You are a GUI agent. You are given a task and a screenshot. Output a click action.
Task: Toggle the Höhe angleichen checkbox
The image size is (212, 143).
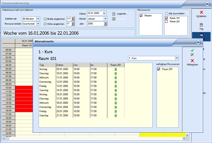(x=45, y=24)
